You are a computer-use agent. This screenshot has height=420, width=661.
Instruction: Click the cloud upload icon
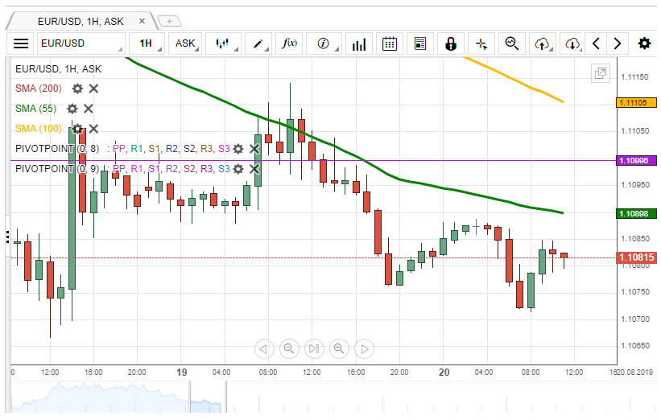543,43
